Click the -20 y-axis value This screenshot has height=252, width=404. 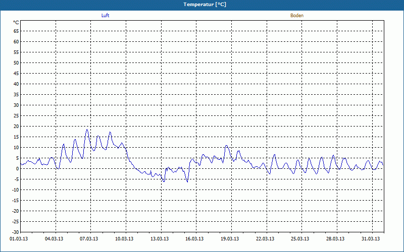tap(16, 211)
